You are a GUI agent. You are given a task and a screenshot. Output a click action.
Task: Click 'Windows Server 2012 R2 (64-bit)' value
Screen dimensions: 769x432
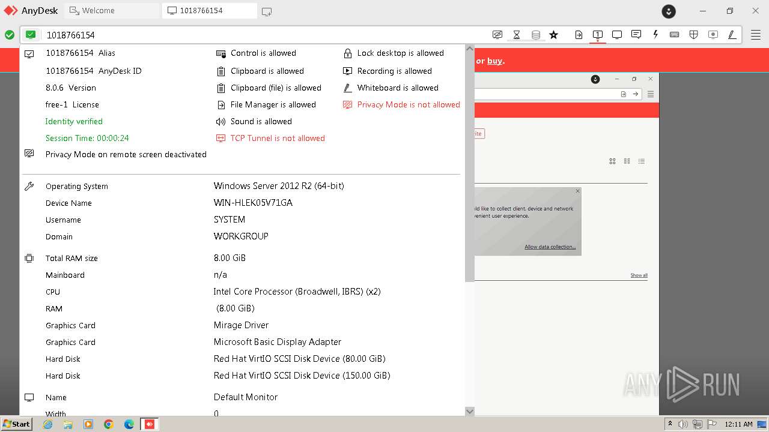pos(279,186)
